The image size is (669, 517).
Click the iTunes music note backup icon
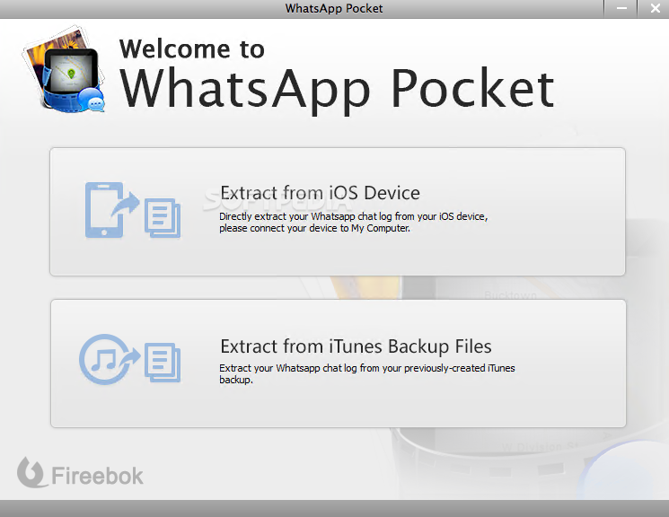tap(130, 359)
